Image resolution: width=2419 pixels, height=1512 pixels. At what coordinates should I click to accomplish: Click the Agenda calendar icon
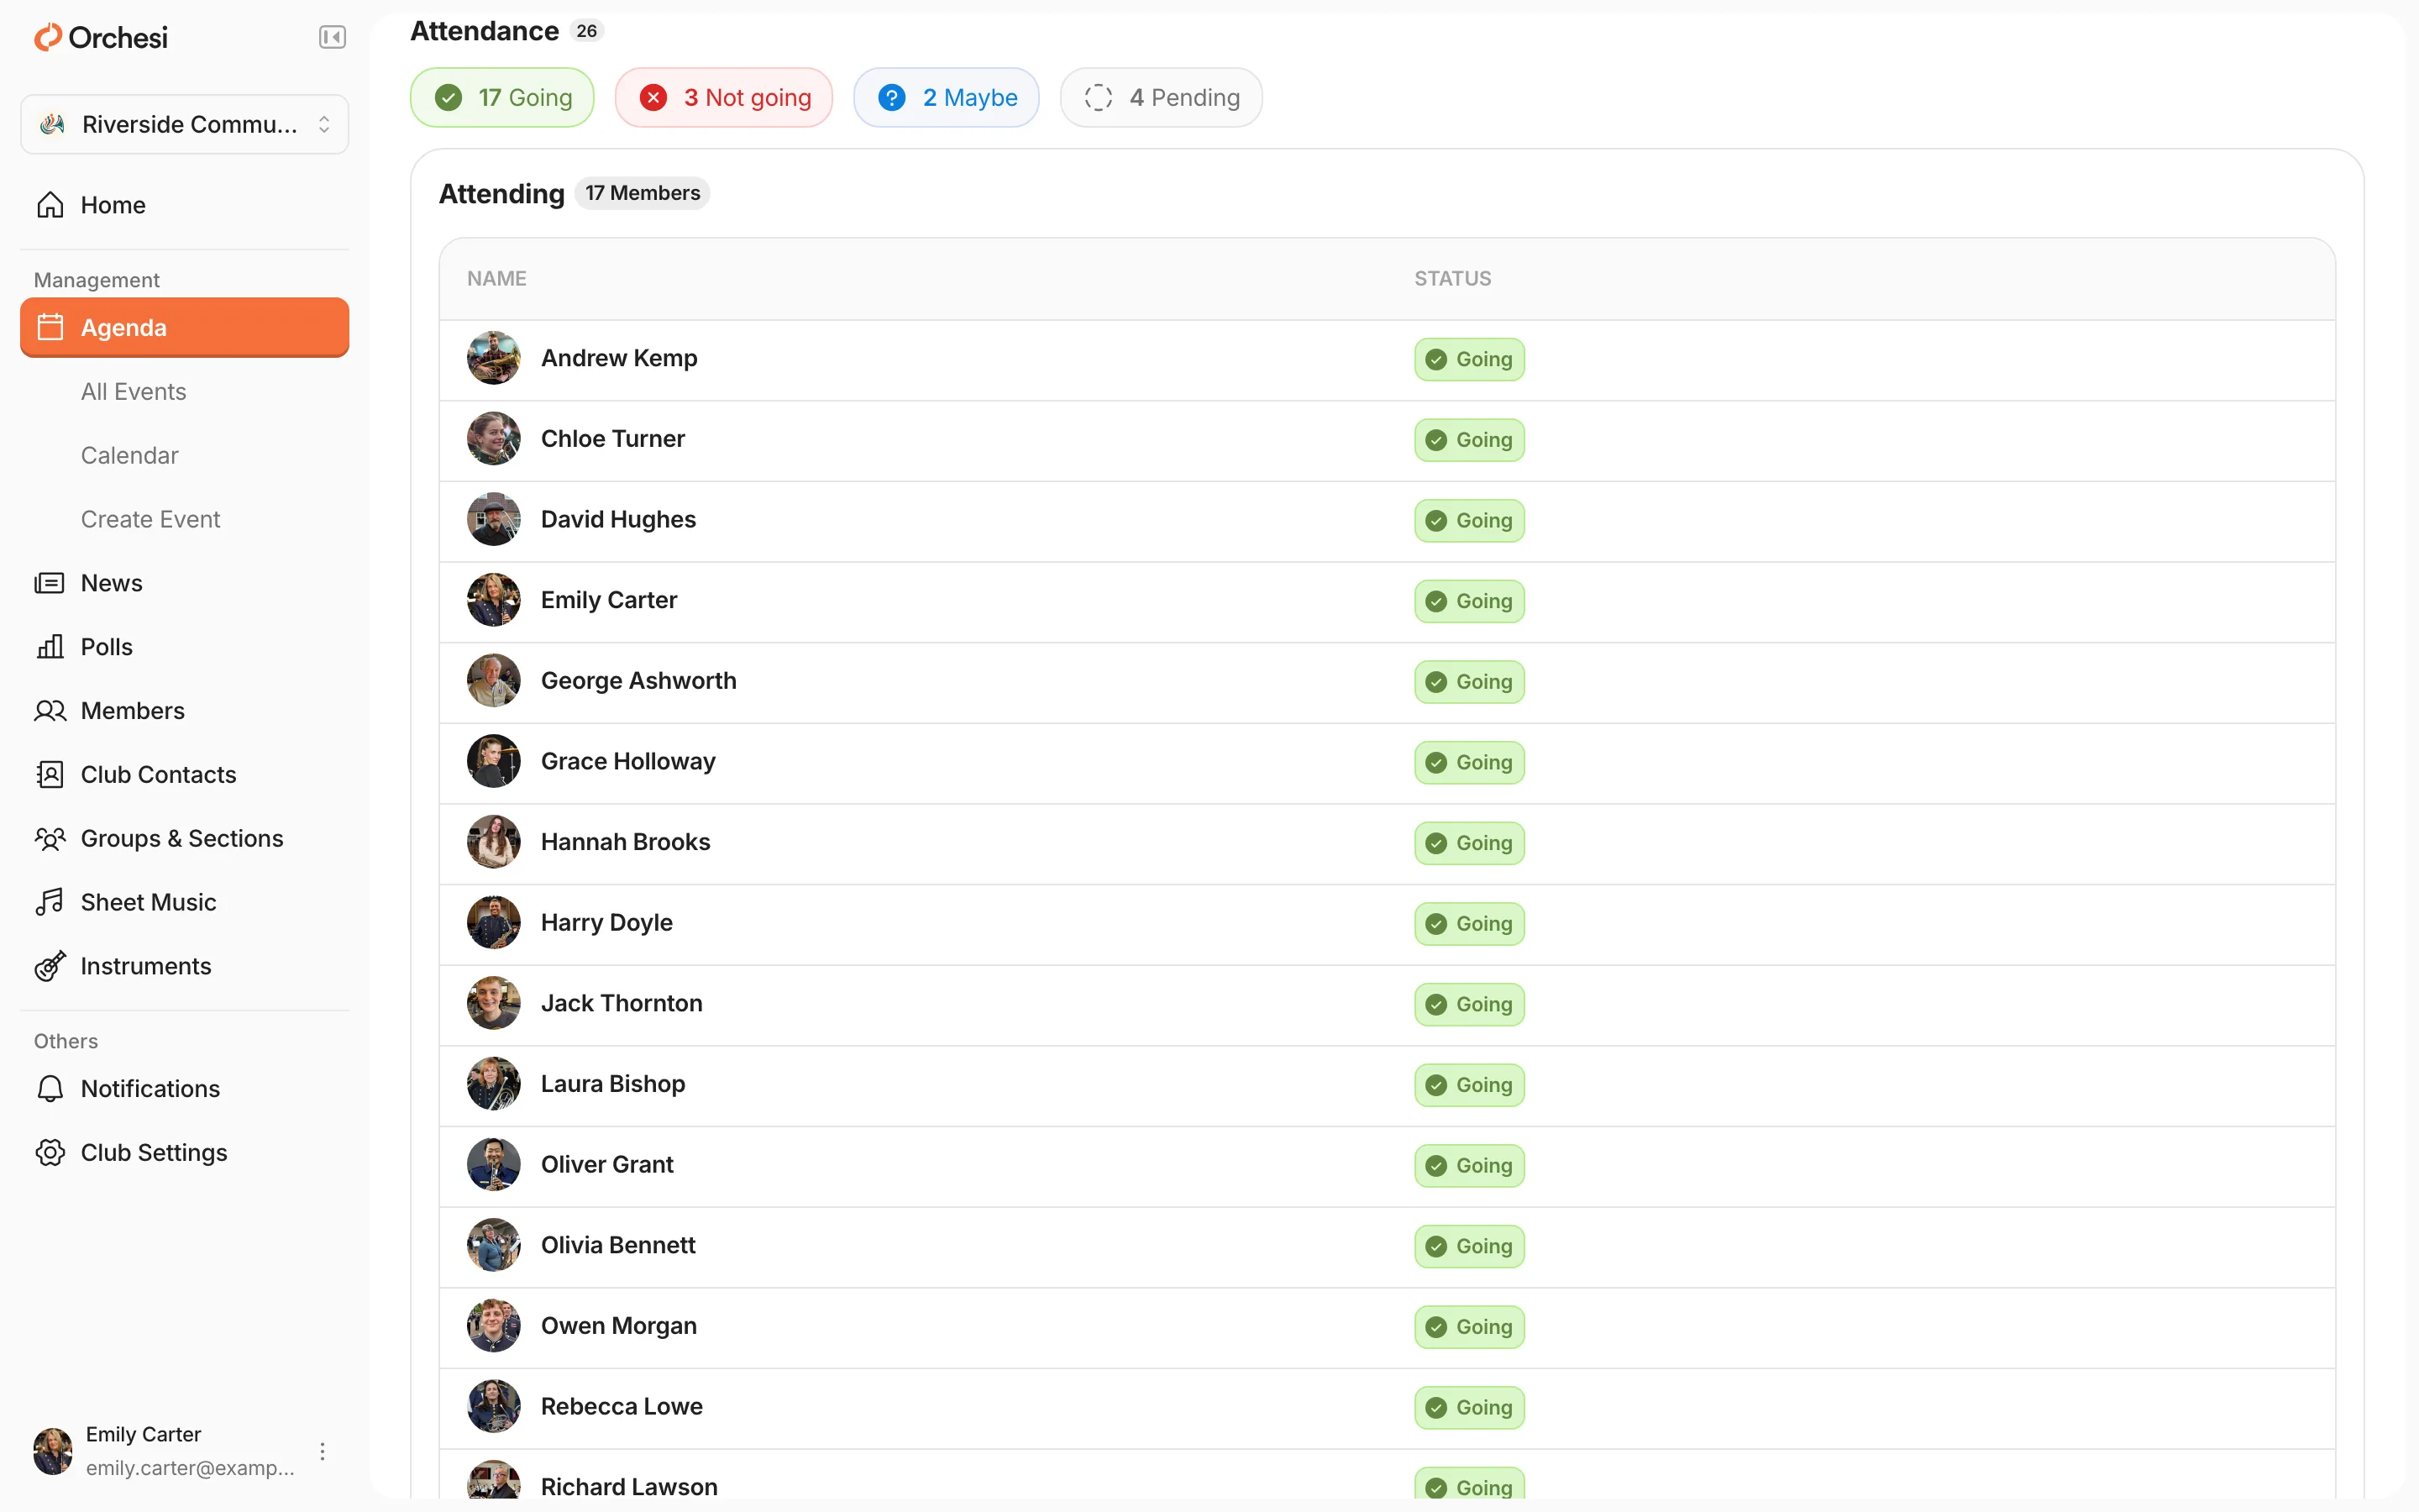[50, 327]
